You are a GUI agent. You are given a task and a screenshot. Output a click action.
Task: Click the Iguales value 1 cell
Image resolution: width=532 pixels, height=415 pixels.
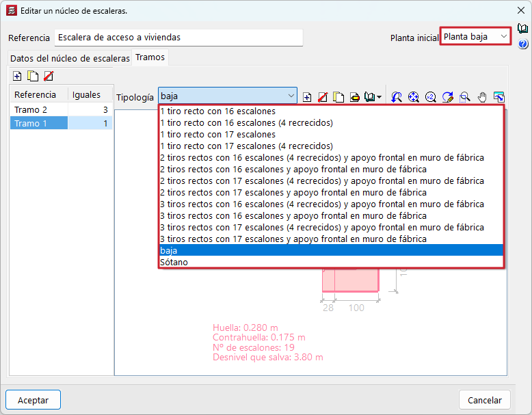coord(90,123)
